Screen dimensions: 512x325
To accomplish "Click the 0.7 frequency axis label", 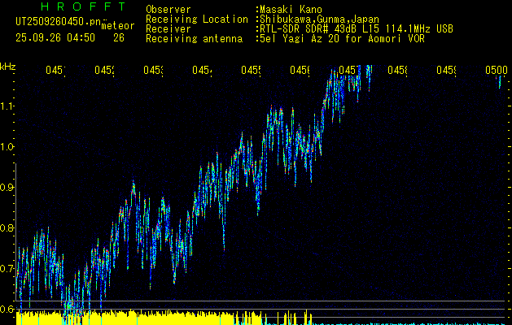I will click(x=7, y=269).
